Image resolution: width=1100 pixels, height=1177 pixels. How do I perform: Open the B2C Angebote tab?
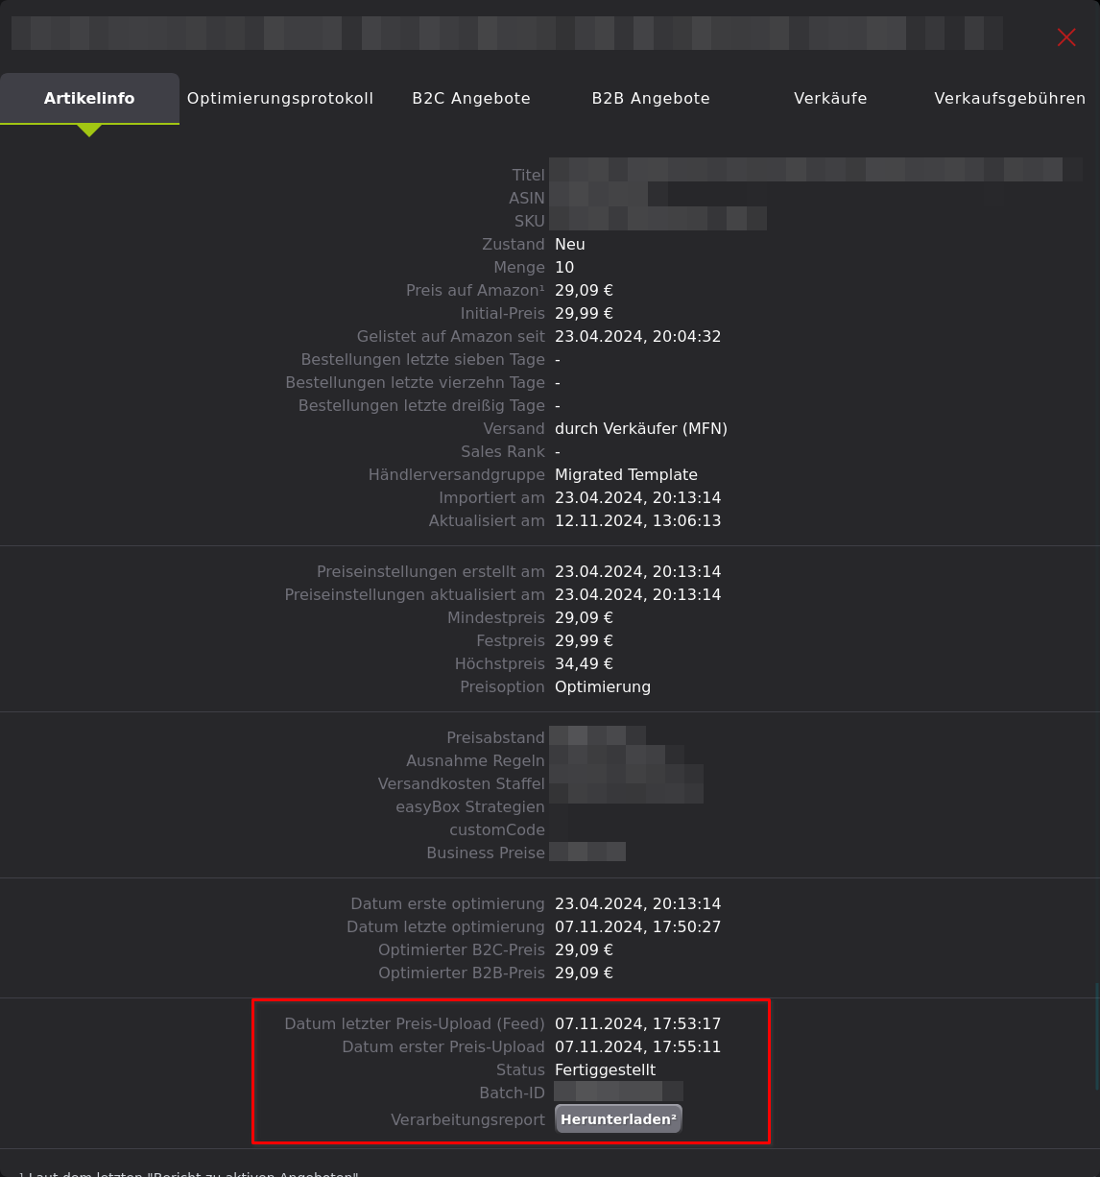[471, 98]
